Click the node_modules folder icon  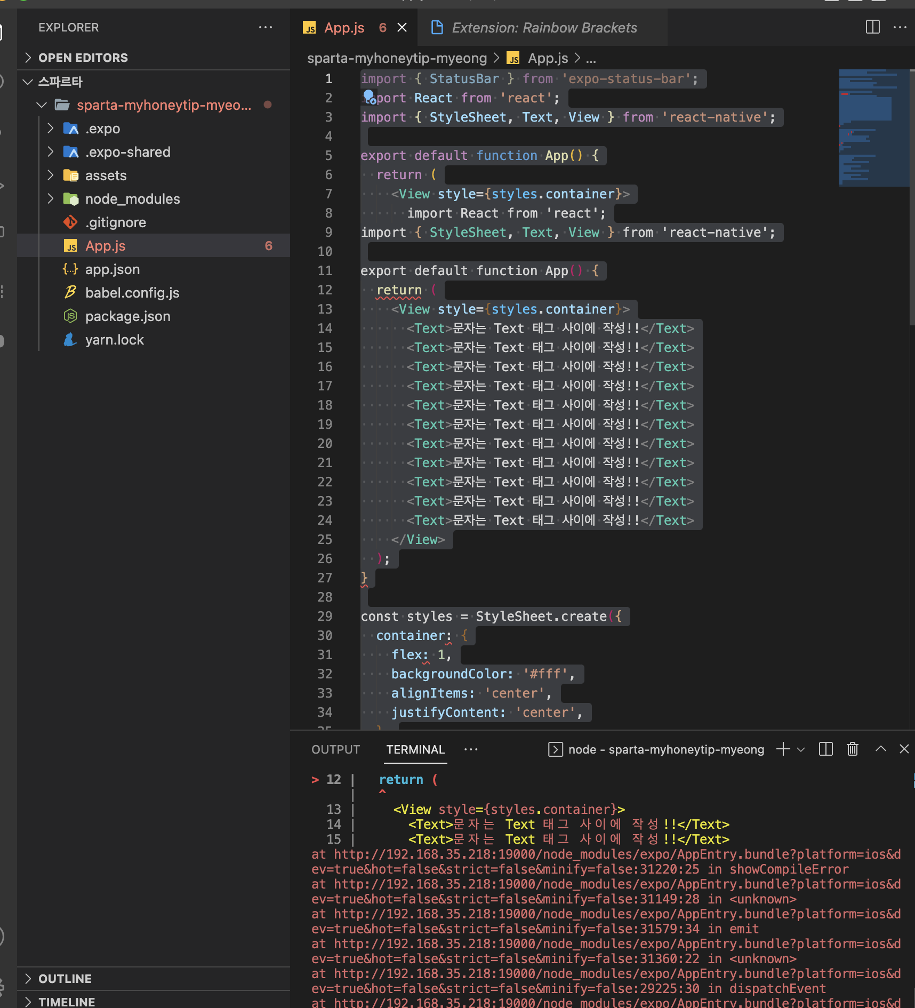pyautogui.click(x=71, y=199)
